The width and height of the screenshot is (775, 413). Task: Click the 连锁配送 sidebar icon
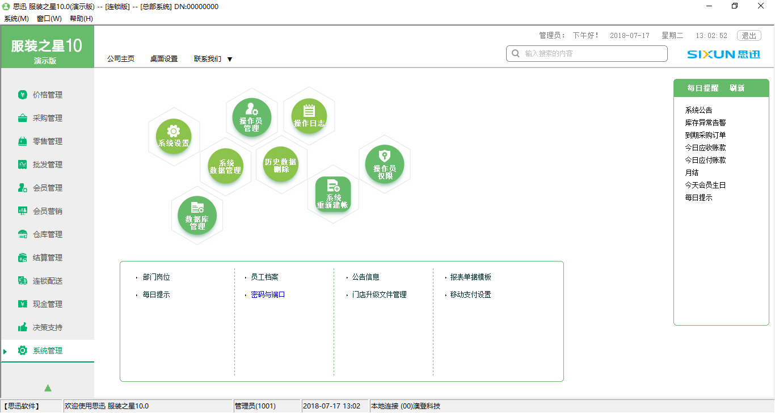(x=23, y=281)
